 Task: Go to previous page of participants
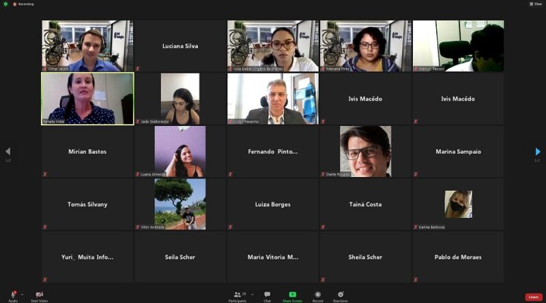click(8, 152)
